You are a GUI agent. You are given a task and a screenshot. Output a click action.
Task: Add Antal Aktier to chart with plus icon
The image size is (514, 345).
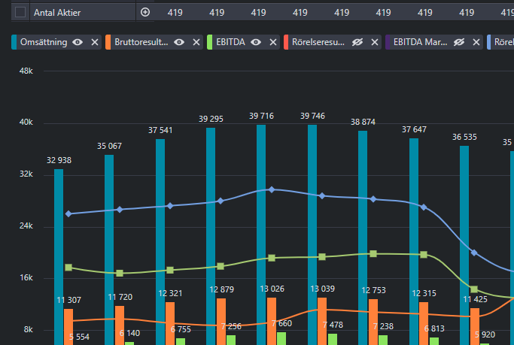pyautogui.click(x=145, y=13)
